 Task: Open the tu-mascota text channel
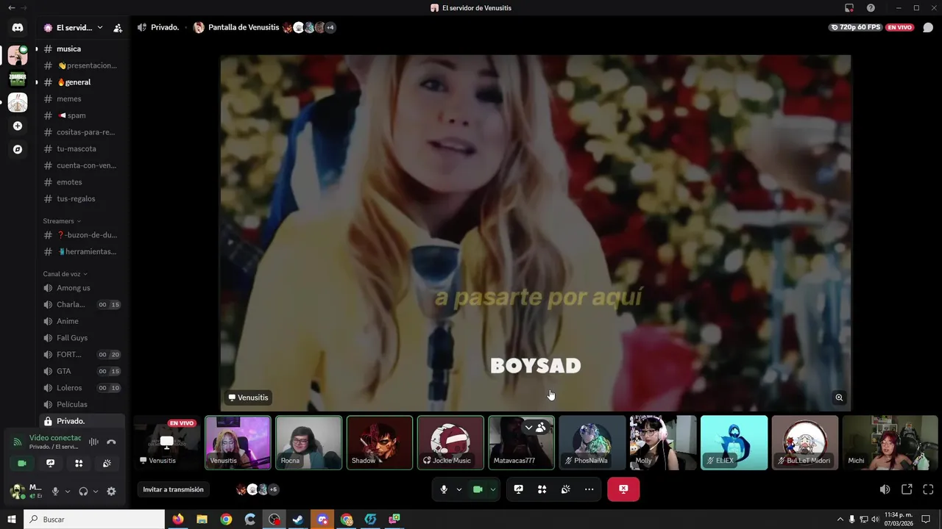[x=82, y=148]
